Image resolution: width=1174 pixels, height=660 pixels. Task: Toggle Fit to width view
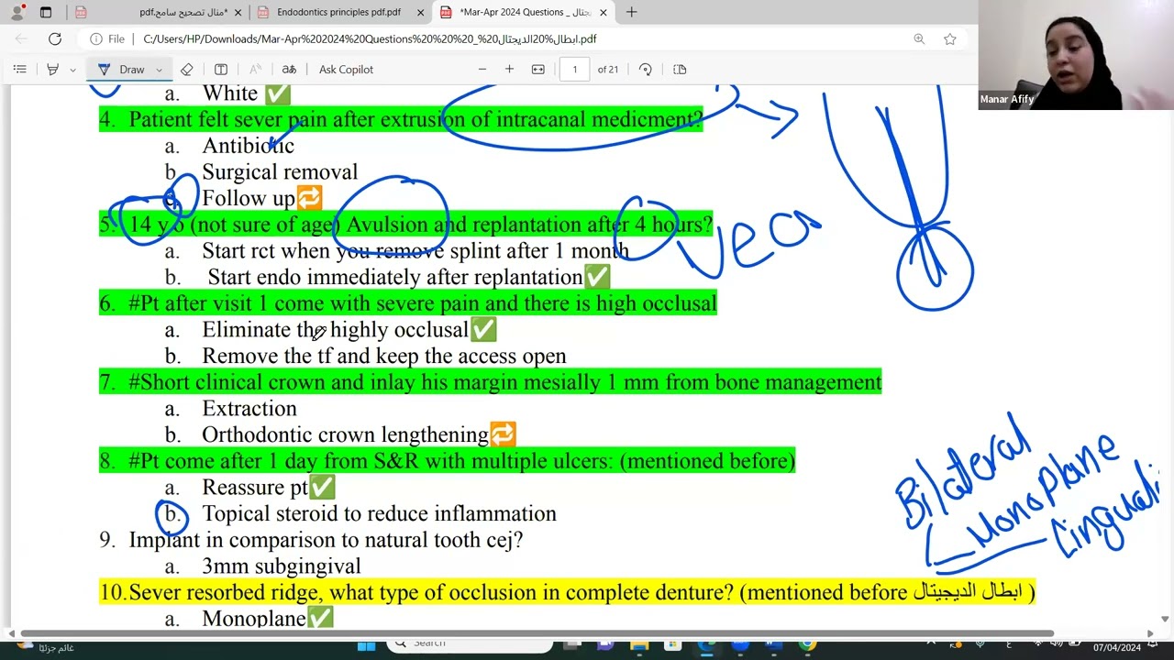pos(538,70)
